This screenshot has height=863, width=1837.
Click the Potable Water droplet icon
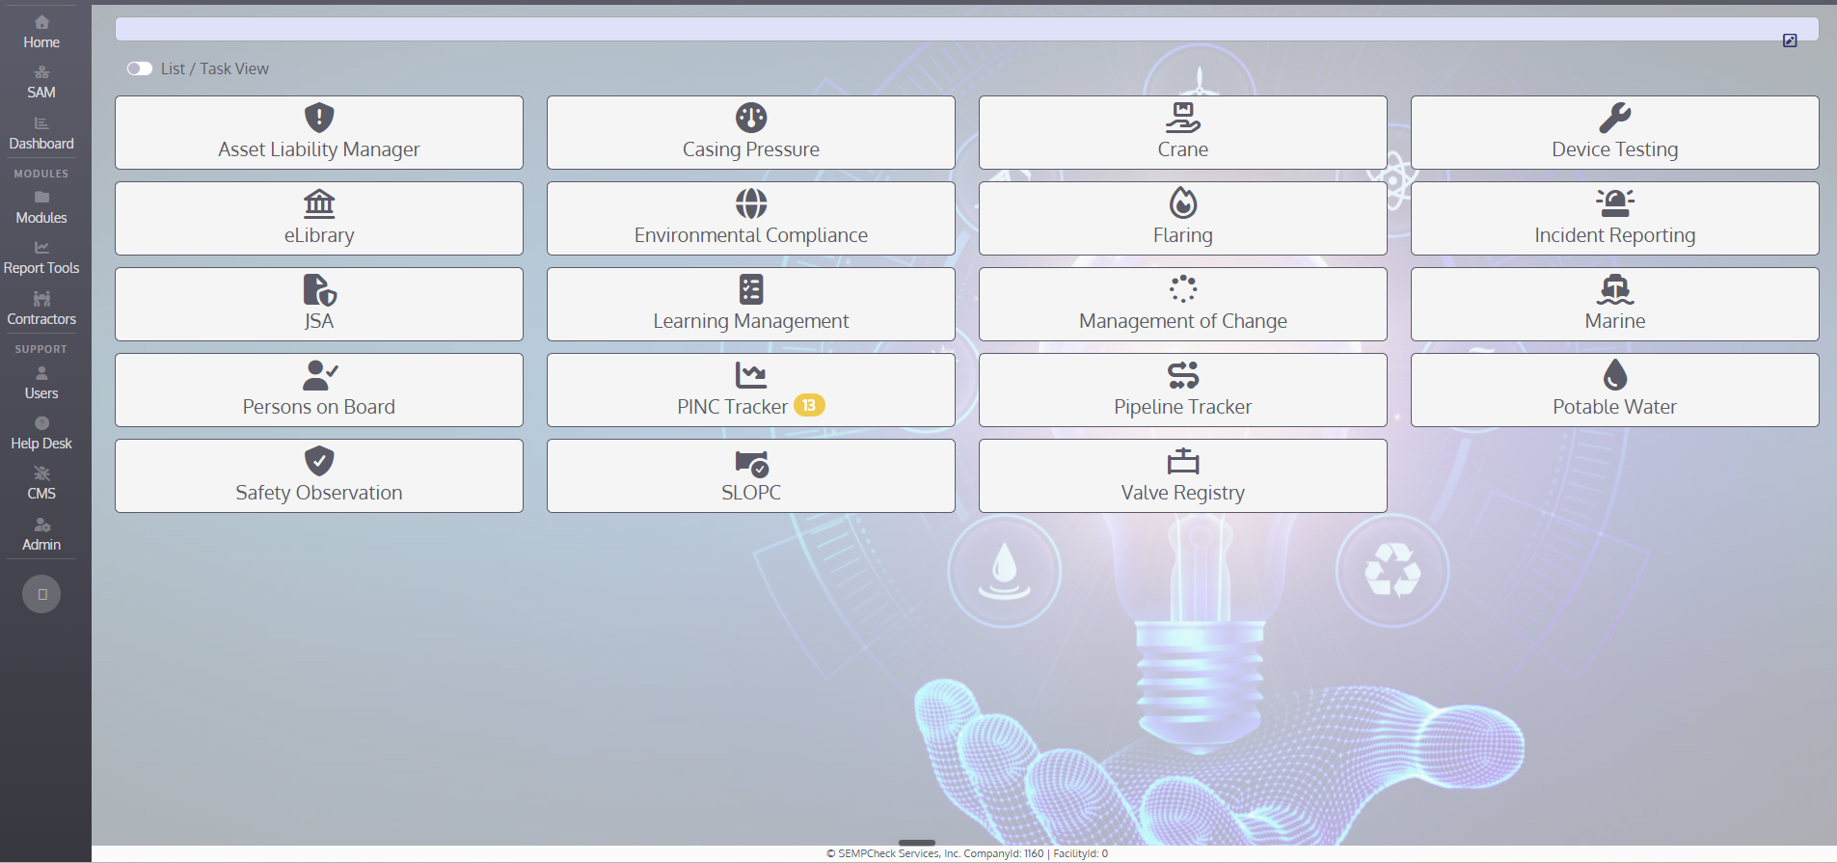1615,375
